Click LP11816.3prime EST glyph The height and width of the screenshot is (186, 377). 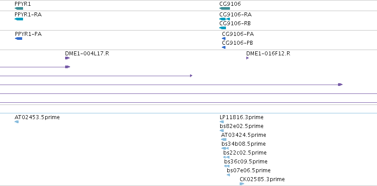point(222,122)
